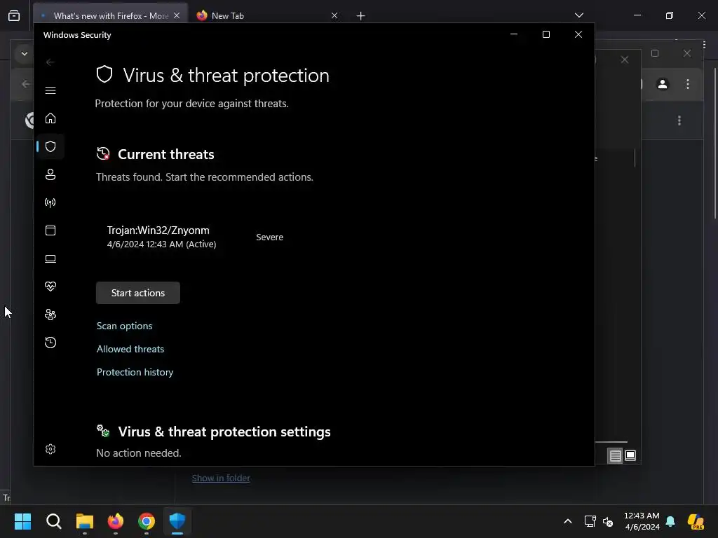Open Google Chrome from taskbar

(x=147, y=521)
